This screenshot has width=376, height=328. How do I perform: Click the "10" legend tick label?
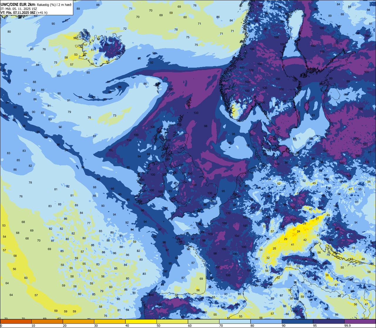(33, 326)
